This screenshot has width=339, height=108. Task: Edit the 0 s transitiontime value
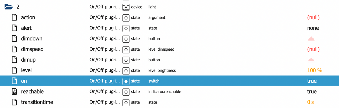pos(310,102)
